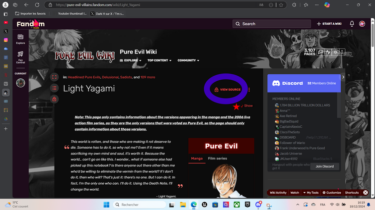
Task: Click Watch in bottom toolbar
Action: pos(295,193)
